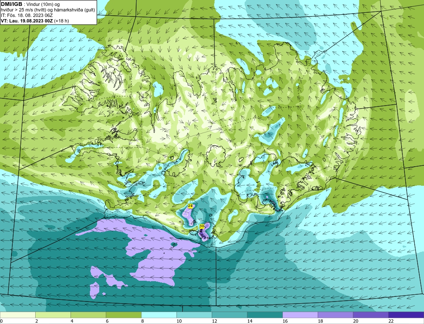
Task: Select the 16–18 m/s lavender legend swatch
Action: [300, 315]
